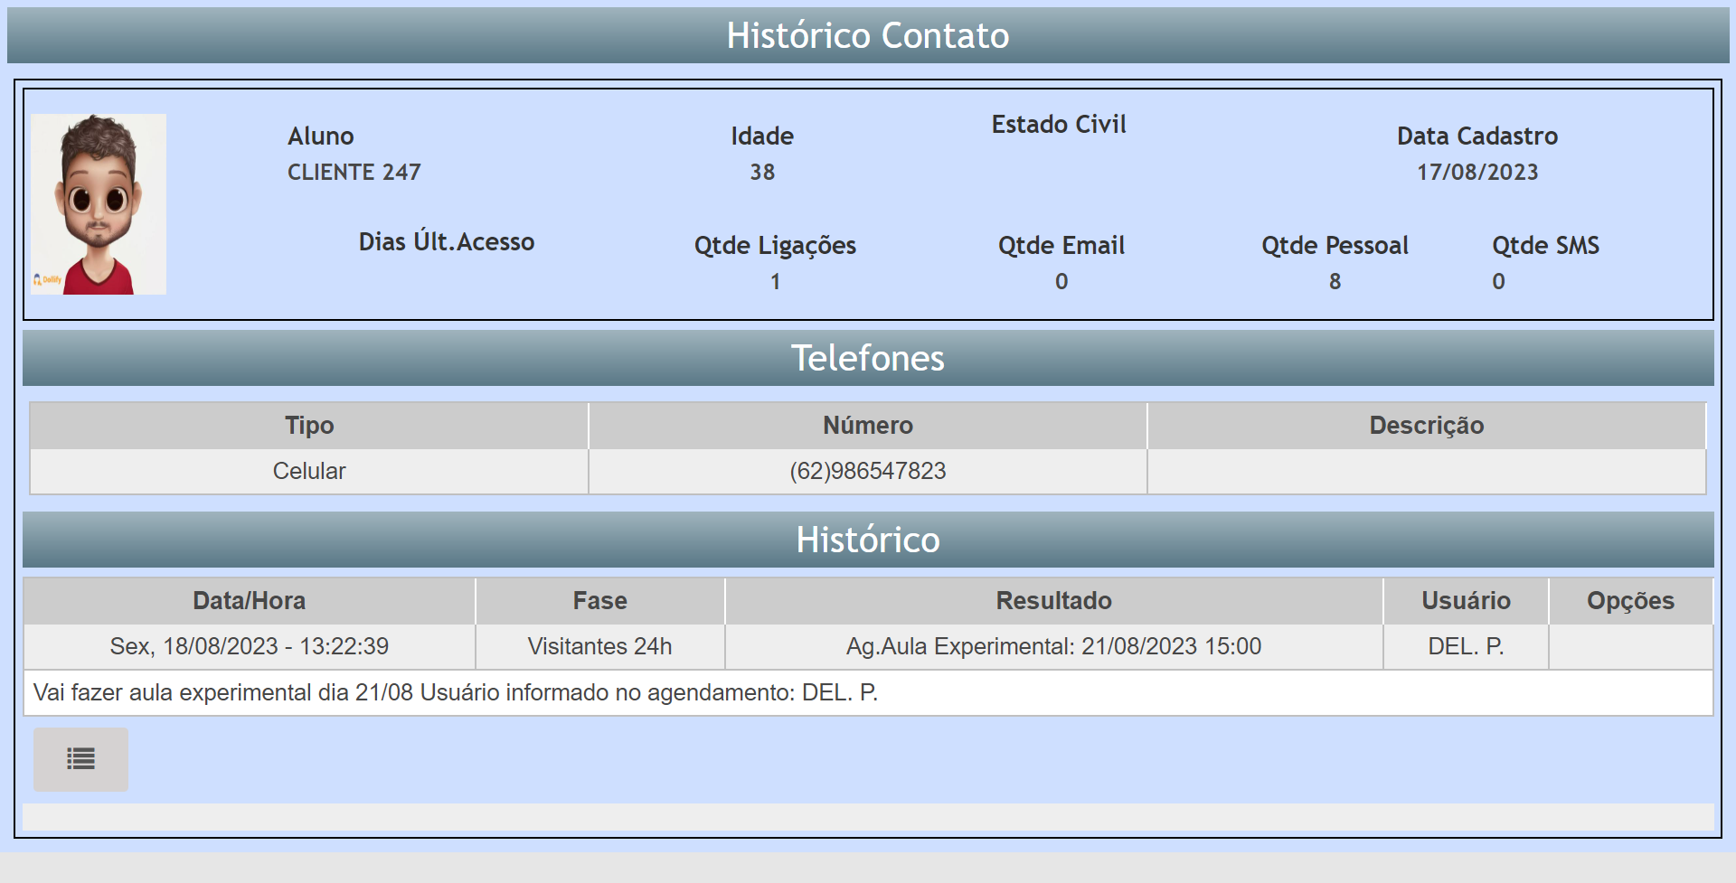This screenshot has width=1736, height=883.
Task: Click the student avatar photo
Action: point(99,204)
